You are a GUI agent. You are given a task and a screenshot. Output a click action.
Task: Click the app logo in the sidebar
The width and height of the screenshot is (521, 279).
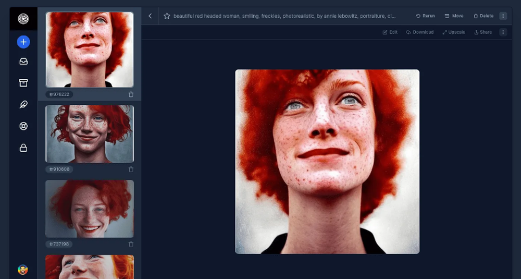(23, 19)
